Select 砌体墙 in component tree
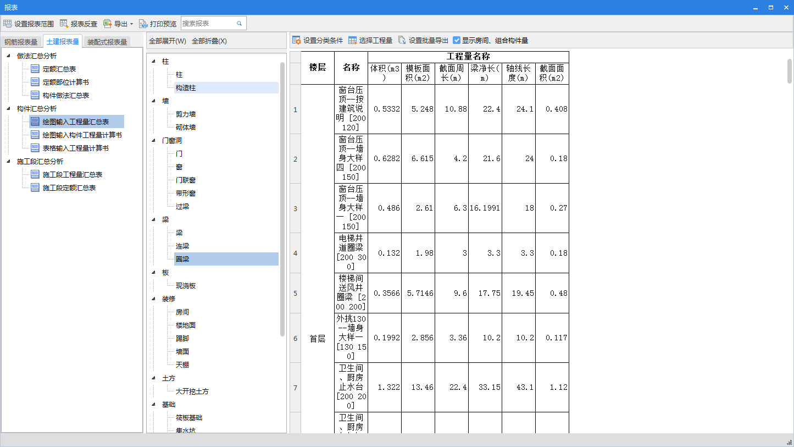The image size is (794, 447). point(186,127)
